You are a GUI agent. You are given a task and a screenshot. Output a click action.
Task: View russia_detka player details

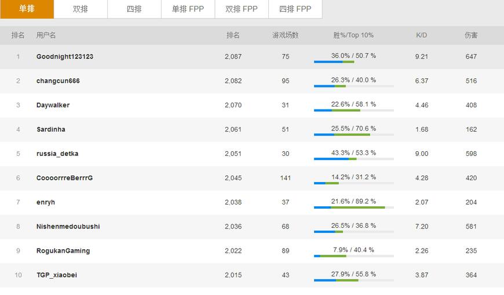(57, 154)
